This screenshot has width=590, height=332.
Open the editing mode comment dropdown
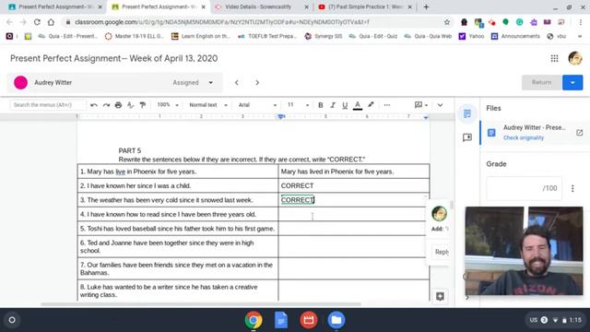point(421,105)
